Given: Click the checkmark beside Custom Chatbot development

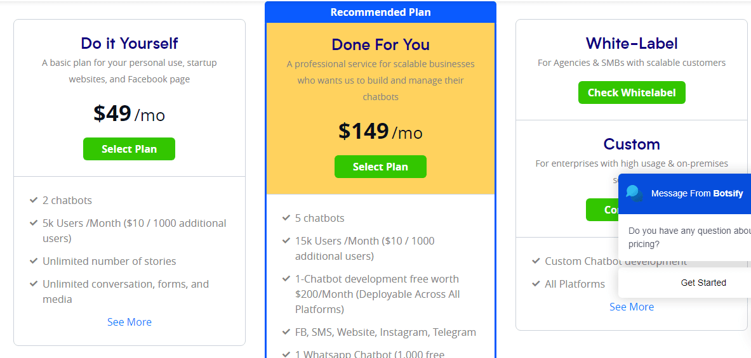Looking at the screenshot, I should [536, 261].
